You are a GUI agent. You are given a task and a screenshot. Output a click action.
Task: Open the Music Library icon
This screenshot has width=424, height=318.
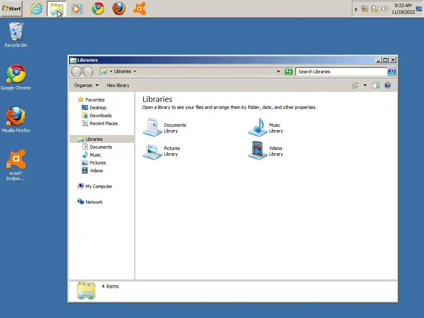258,128
